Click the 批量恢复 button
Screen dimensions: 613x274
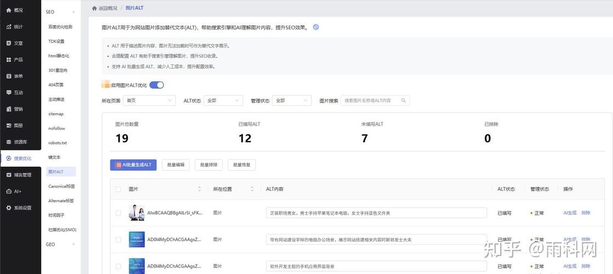(242, 165)
